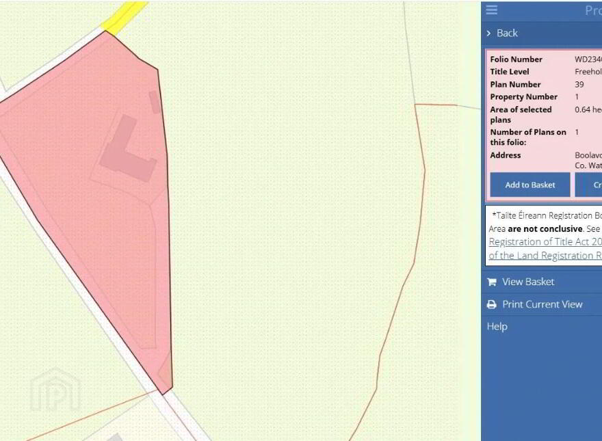Viewport: 602px width, 441px height.
Task: Open the hamburger menu icon
Action: [x=491, y=10]
